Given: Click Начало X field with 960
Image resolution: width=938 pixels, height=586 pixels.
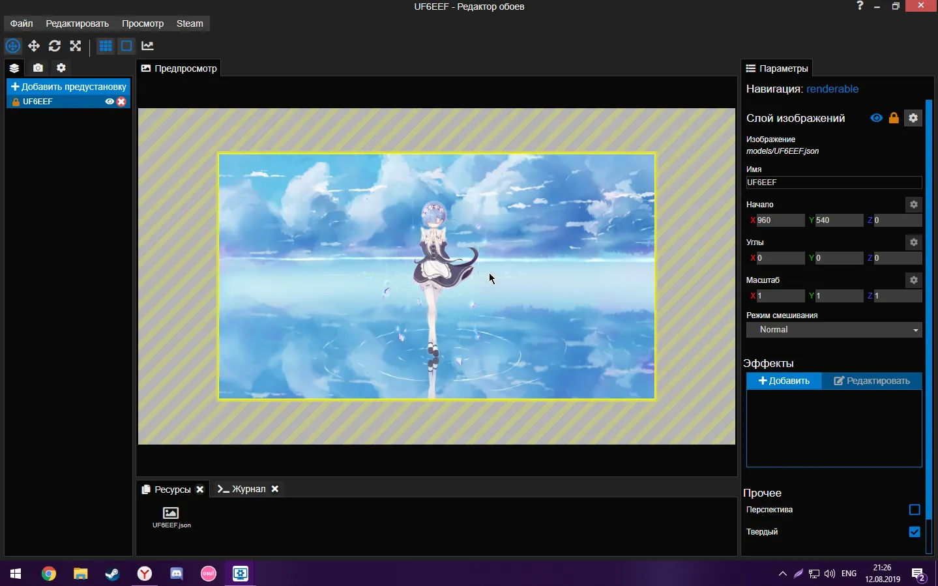Looking at the screenshot, I should 780,220.
